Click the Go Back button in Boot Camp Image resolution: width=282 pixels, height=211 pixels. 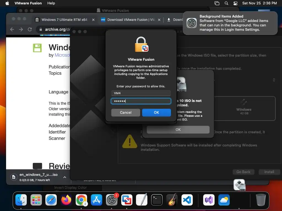pyautogui.click(x=243, y=172)
